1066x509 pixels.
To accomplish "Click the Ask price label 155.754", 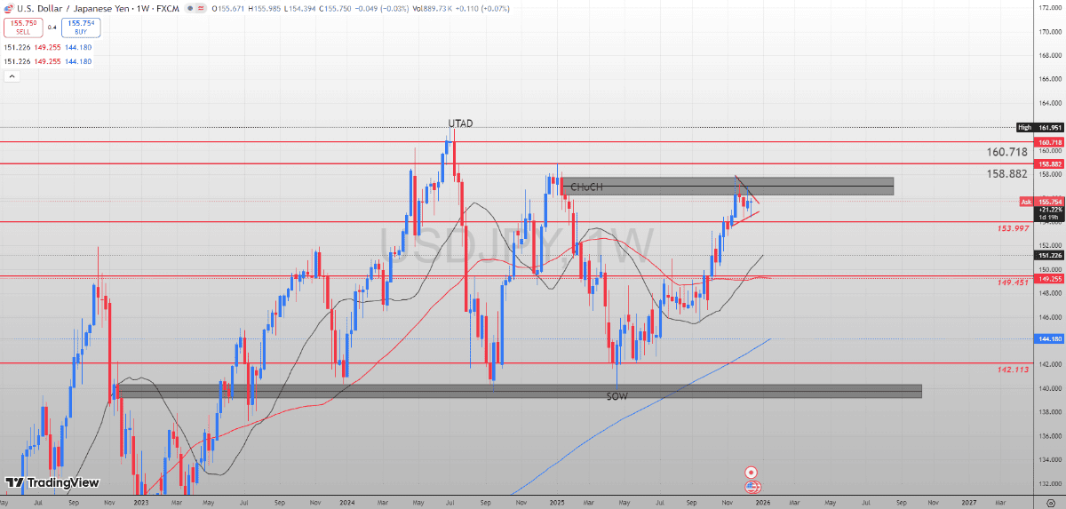I will point(1041,202).
